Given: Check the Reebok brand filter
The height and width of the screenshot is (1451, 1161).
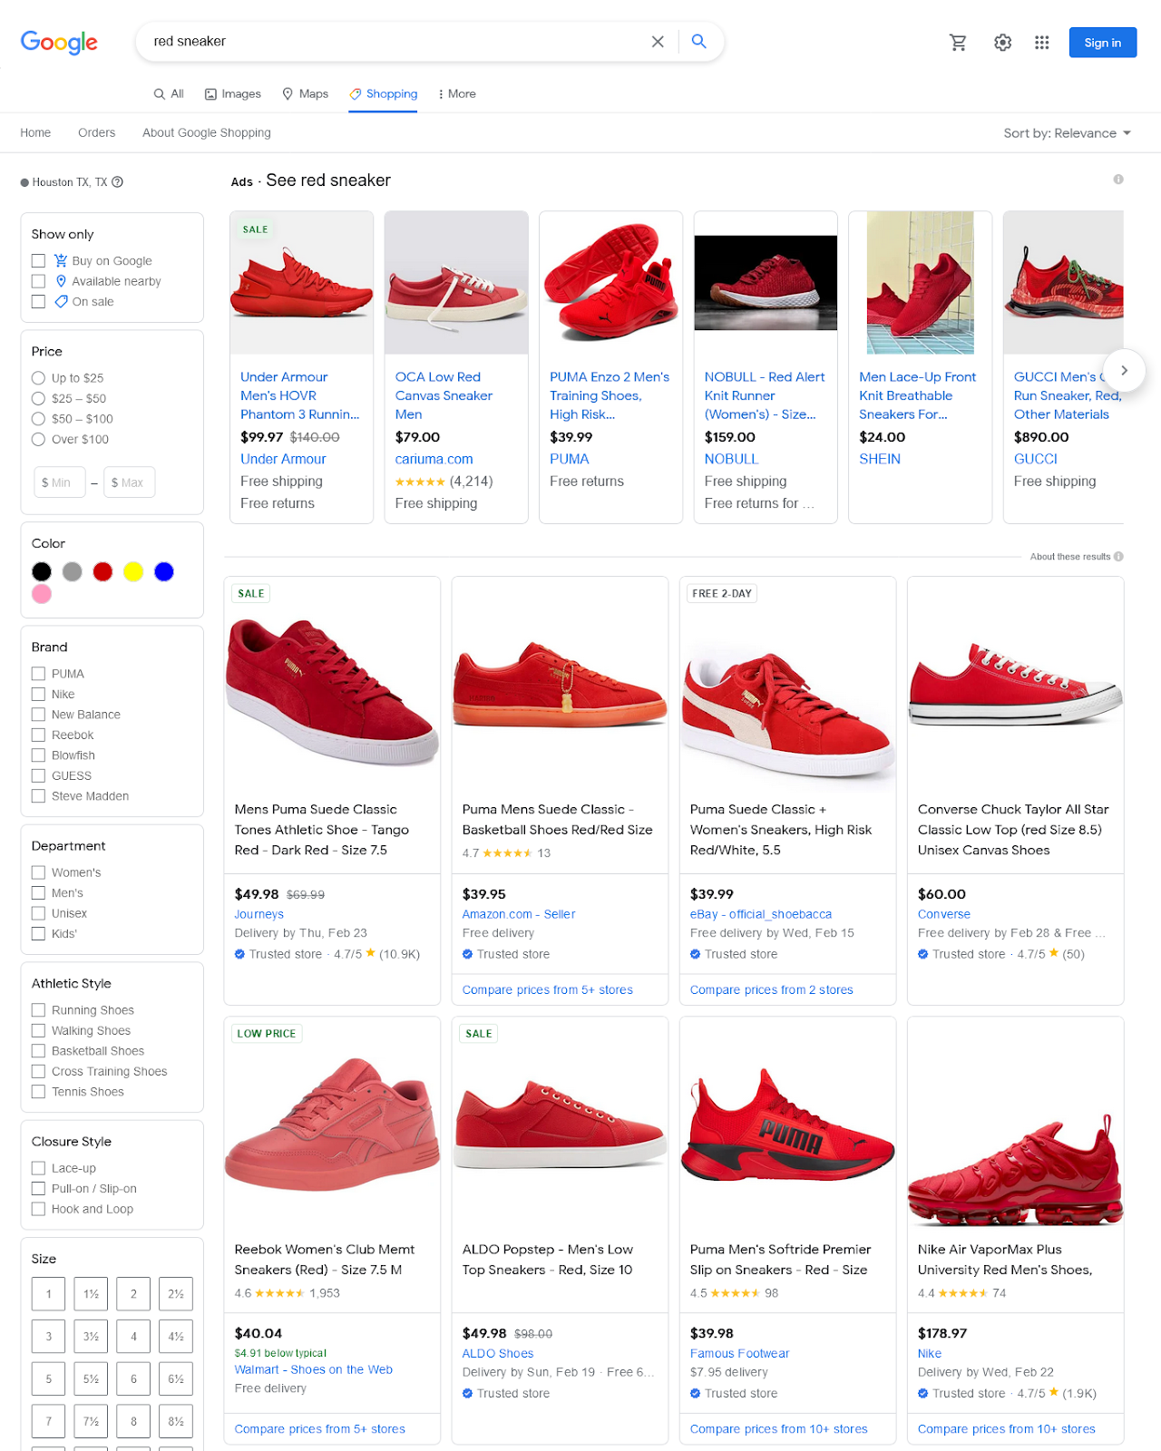Looking at the screenshot, I should [38, 735].
